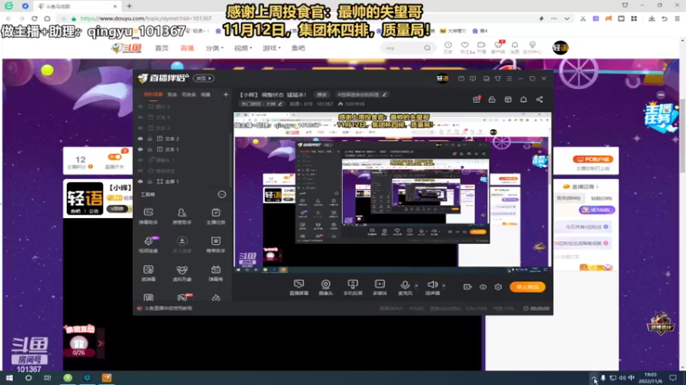Switch to the 我的场景 tab
The width and height of the screenshot is (686, 385).
click(x=153, y=94)
